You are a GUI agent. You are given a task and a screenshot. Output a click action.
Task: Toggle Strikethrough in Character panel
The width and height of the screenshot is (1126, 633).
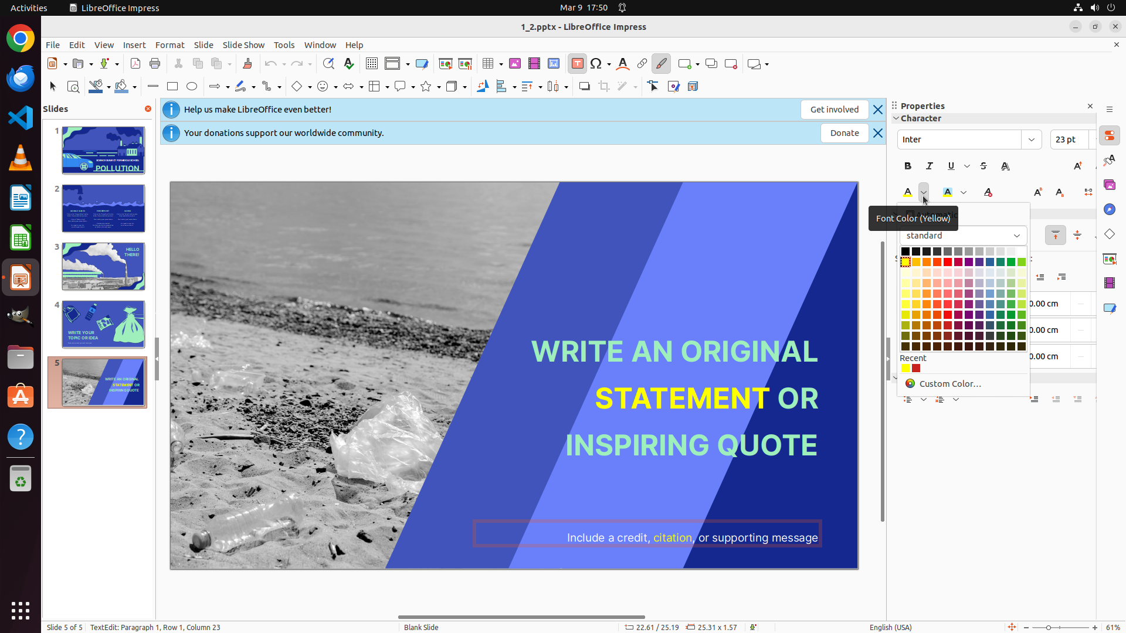983,166
